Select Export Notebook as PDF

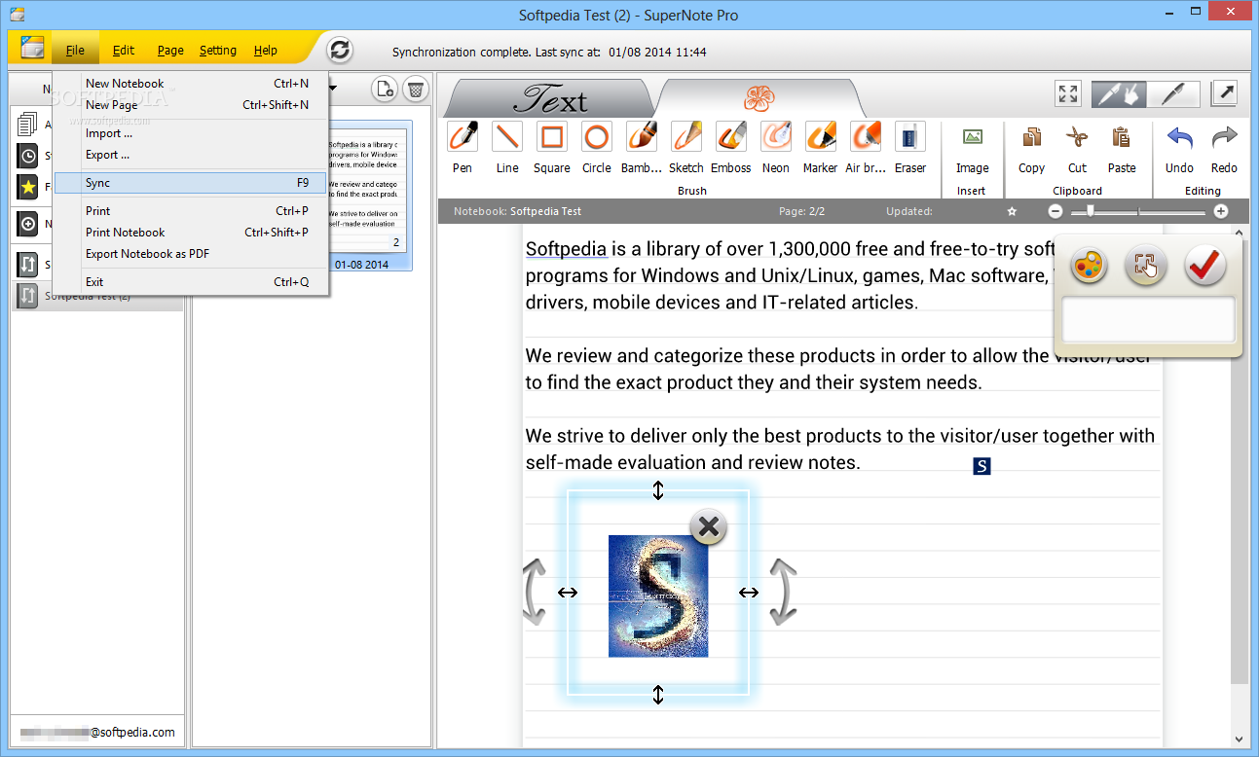[190, 254]
